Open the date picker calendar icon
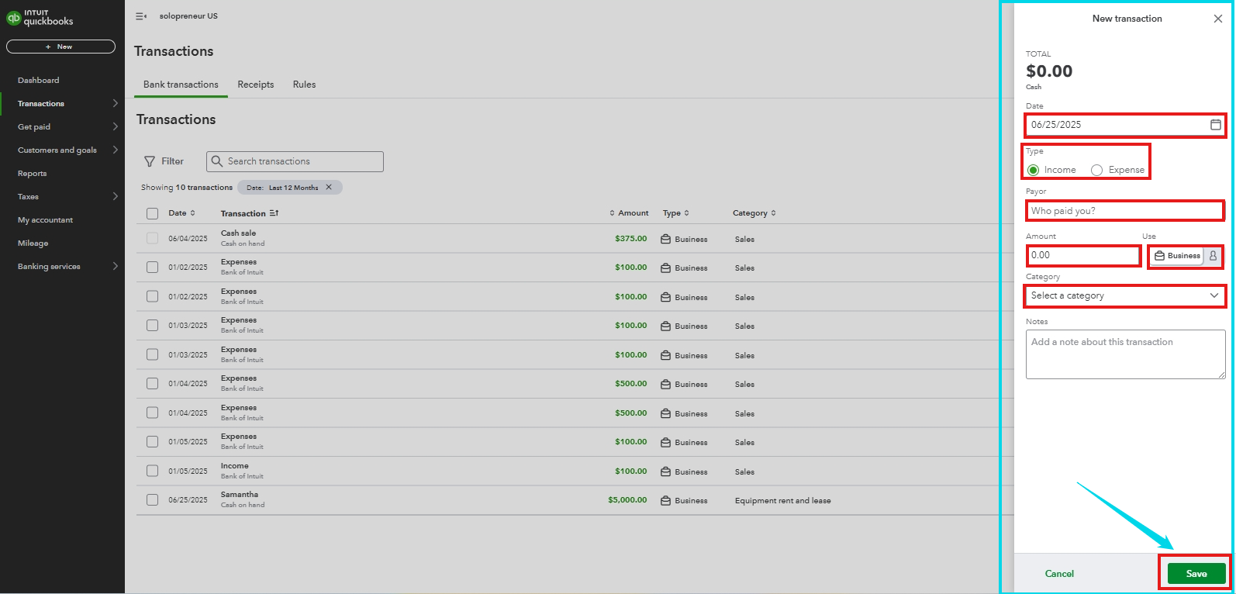The width and height of the screenshot is (1236, 594). click(x=1215, y=125)
